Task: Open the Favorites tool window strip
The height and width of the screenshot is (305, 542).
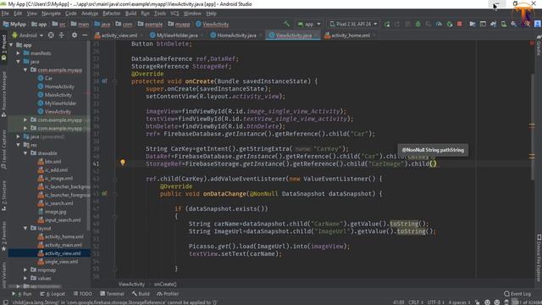Action: click(x=3, y=237)
